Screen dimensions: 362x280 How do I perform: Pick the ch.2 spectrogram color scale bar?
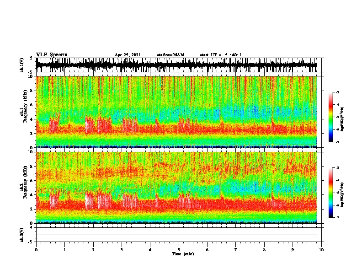click(331, 193)
